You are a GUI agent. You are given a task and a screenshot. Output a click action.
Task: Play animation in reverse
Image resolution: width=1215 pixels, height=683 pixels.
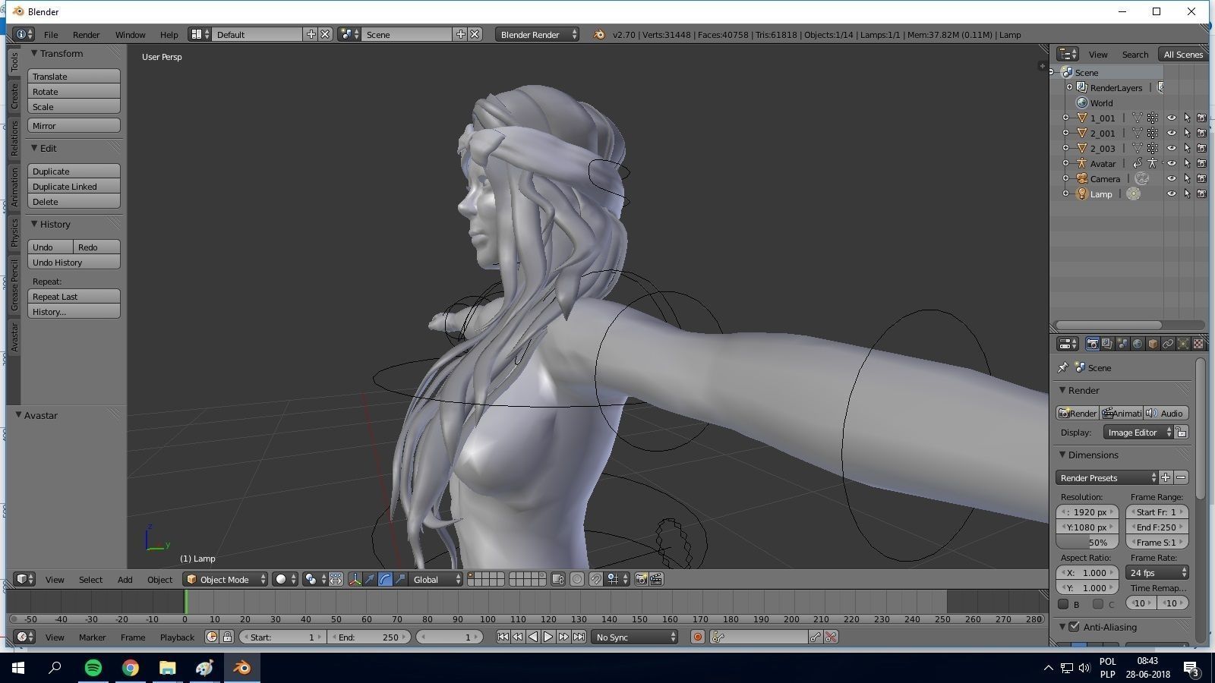pos(533,637)
